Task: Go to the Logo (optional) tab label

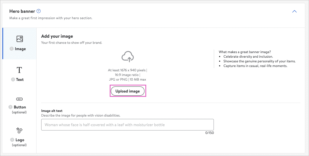Action: (x=20, y=140)
